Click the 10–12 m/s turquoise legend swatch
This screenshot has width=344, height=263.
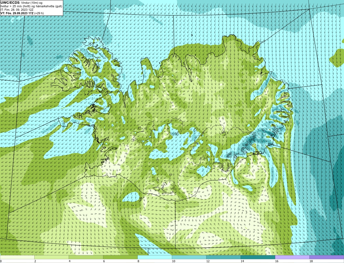[x=189, y=257]
